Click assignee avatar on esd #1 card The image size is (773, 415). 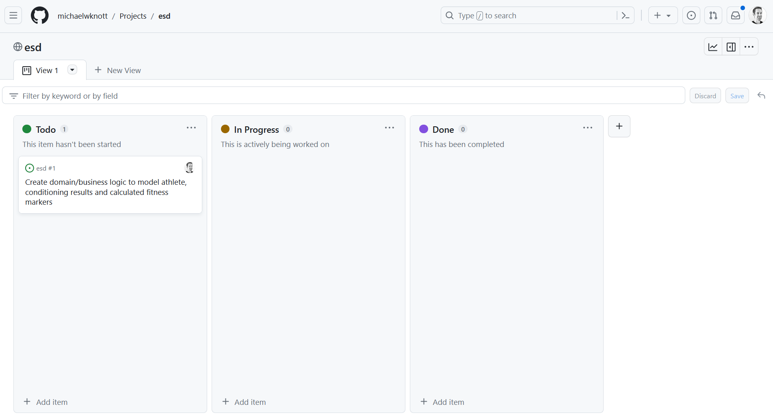(x=190, y=167)
